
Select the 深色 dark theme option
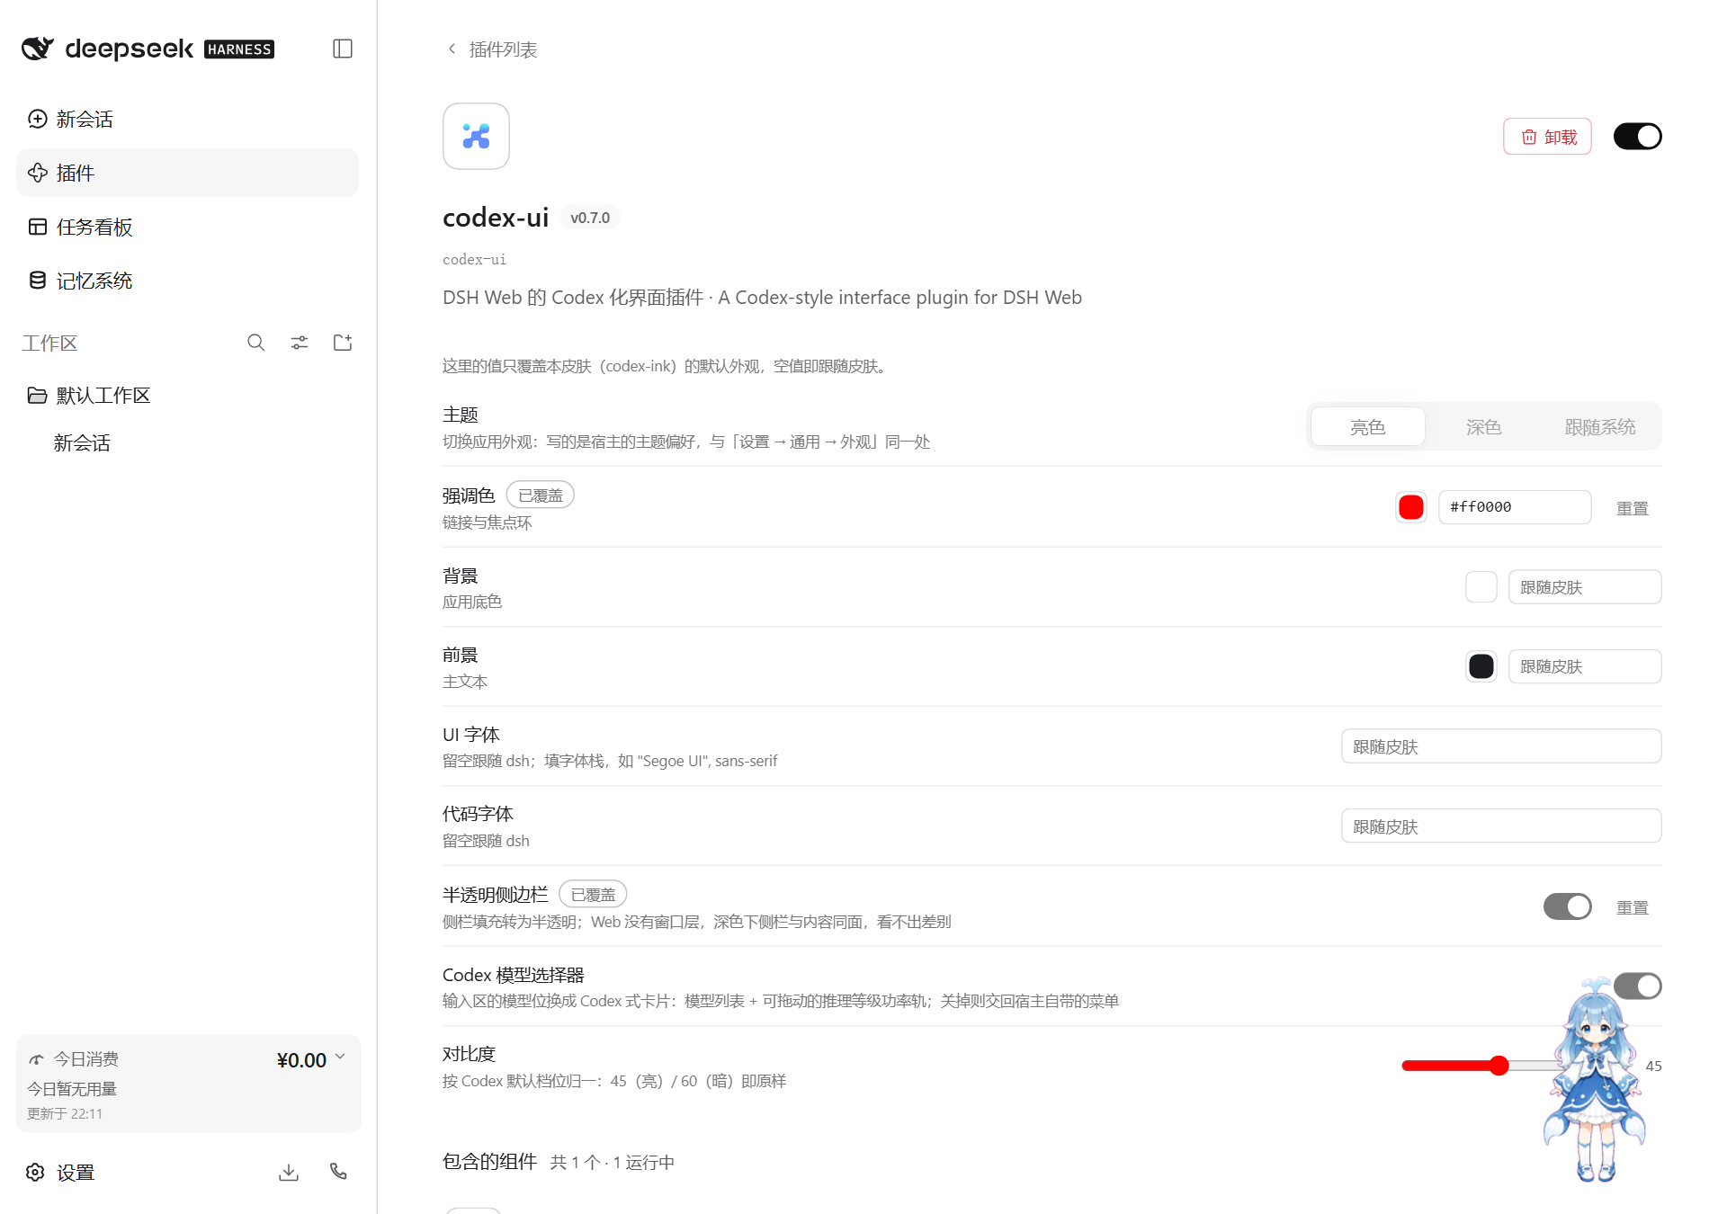(x=1483, y=426)
